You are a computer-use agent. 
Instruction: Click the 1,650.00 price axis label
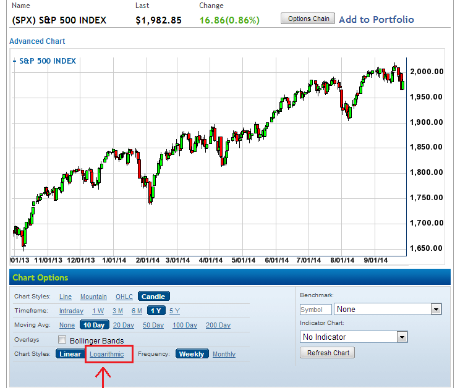pos(426,248)
